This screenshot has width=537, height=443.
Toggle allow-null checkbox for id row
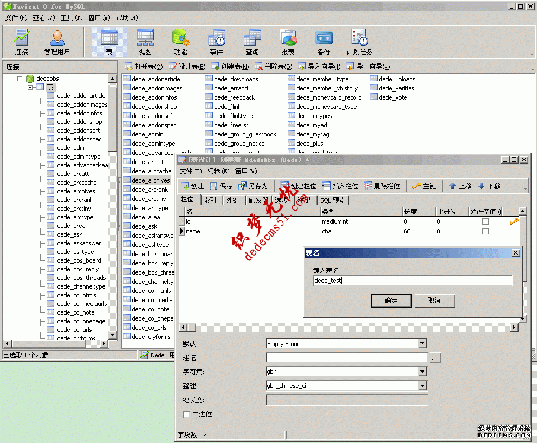coord(486,221)
